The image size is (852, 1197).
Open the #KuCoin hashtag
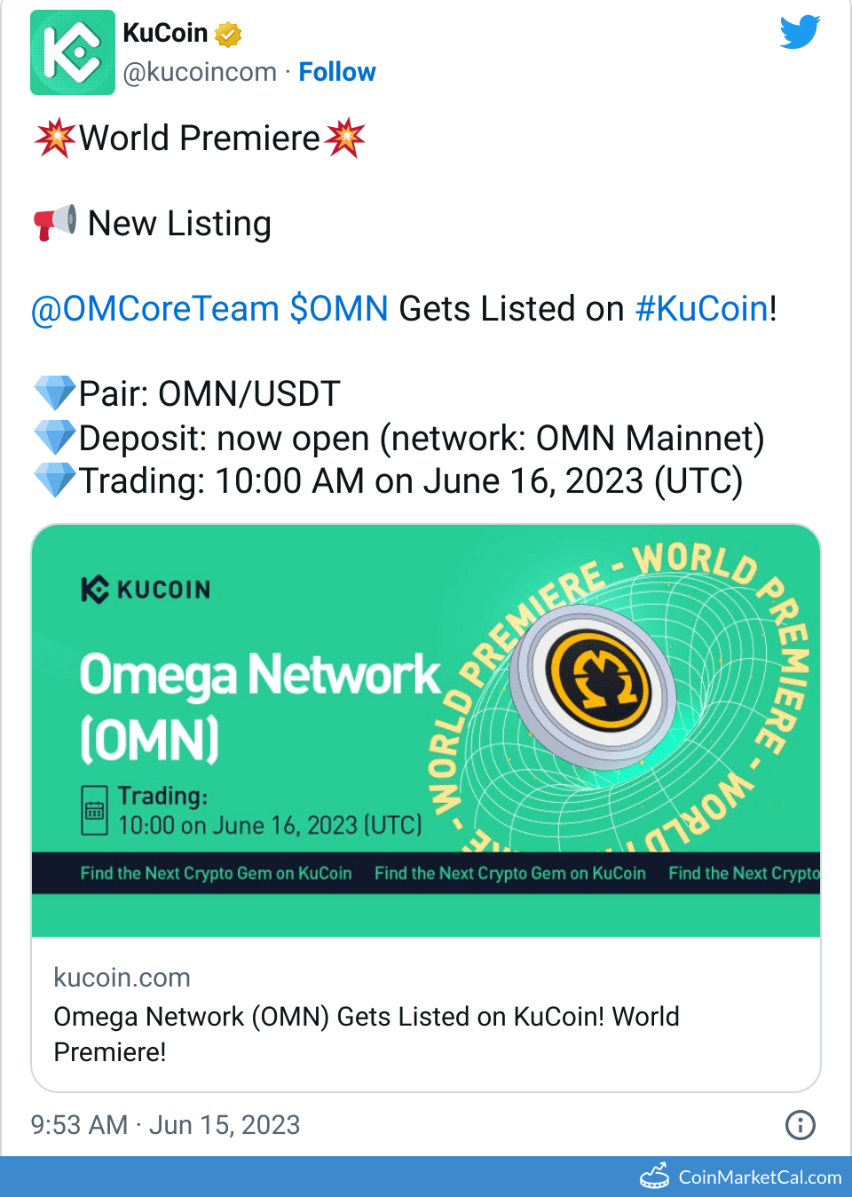click(702, 309)
